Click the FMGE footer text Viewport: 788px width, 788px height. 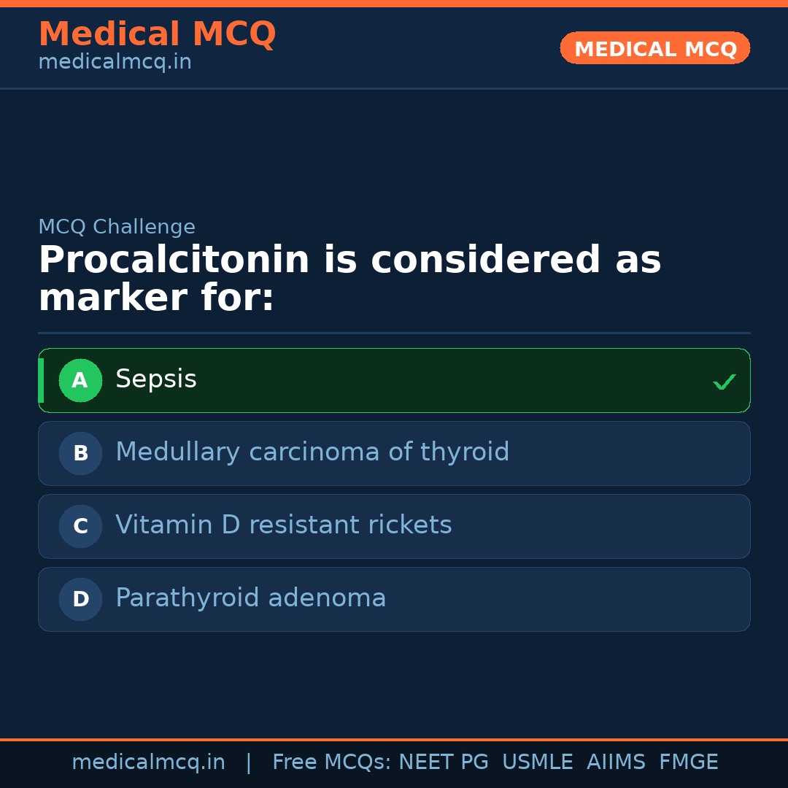[688, 762]
